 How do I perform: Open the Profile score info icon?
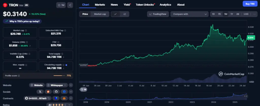pos(19,76)
